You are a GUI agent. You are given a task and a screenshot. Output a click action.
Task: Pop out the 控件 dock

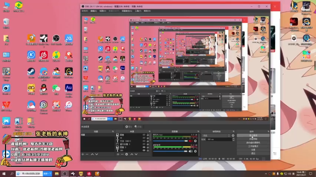(x=269, y=131)
